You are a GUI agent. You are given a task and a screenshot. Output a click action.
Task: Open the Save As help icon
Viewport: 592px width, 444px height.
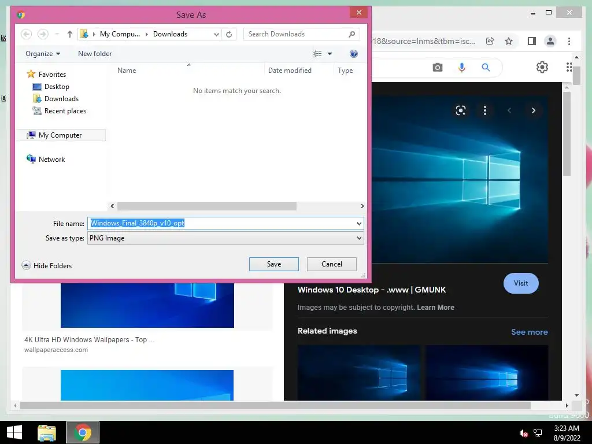pos(354,54)
